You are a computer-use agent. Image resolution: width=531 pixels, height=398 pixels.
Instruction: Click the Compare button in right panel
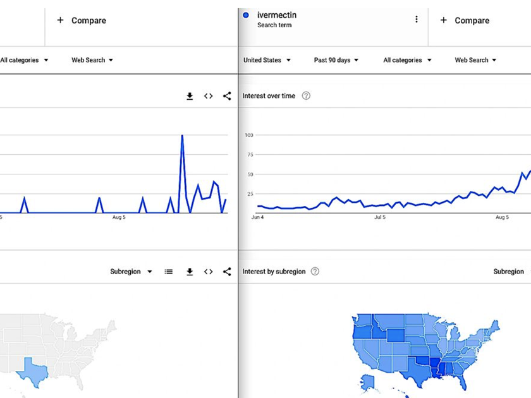tap(465, 20)
